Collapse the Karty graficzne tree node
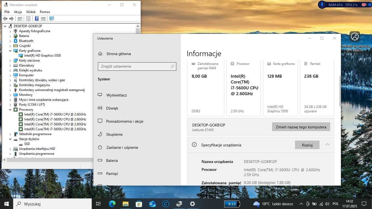The height and width of the screenshot is (209, 372). pyautogui.click(x=10, y=51)
